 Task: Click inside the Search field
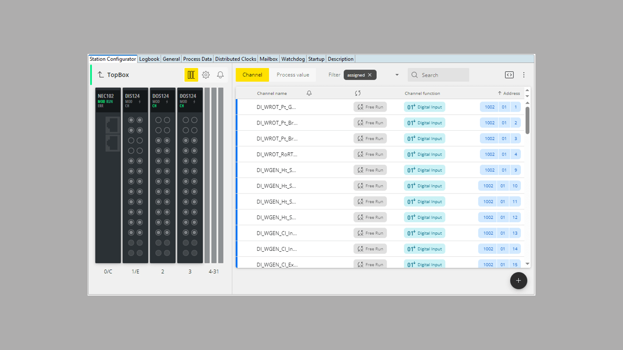[x=438, y=75]
